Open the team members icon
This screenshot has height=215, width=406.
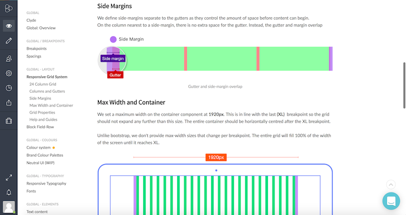pos(9,59)
